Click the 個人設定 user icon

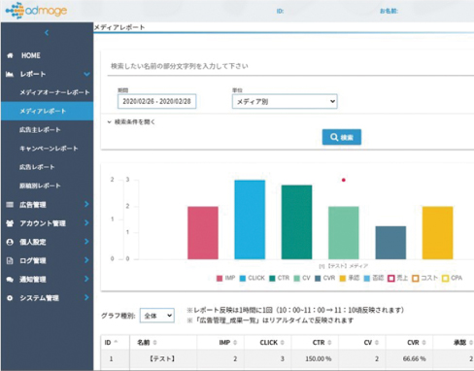coord(10,242)
